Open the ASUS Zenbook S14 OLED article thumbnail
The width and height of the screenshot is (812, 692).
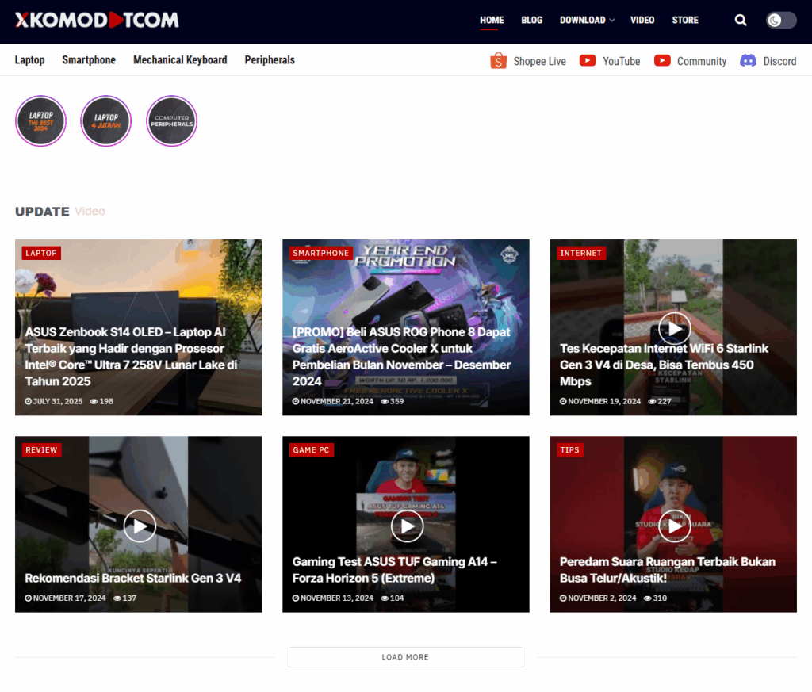138,301
